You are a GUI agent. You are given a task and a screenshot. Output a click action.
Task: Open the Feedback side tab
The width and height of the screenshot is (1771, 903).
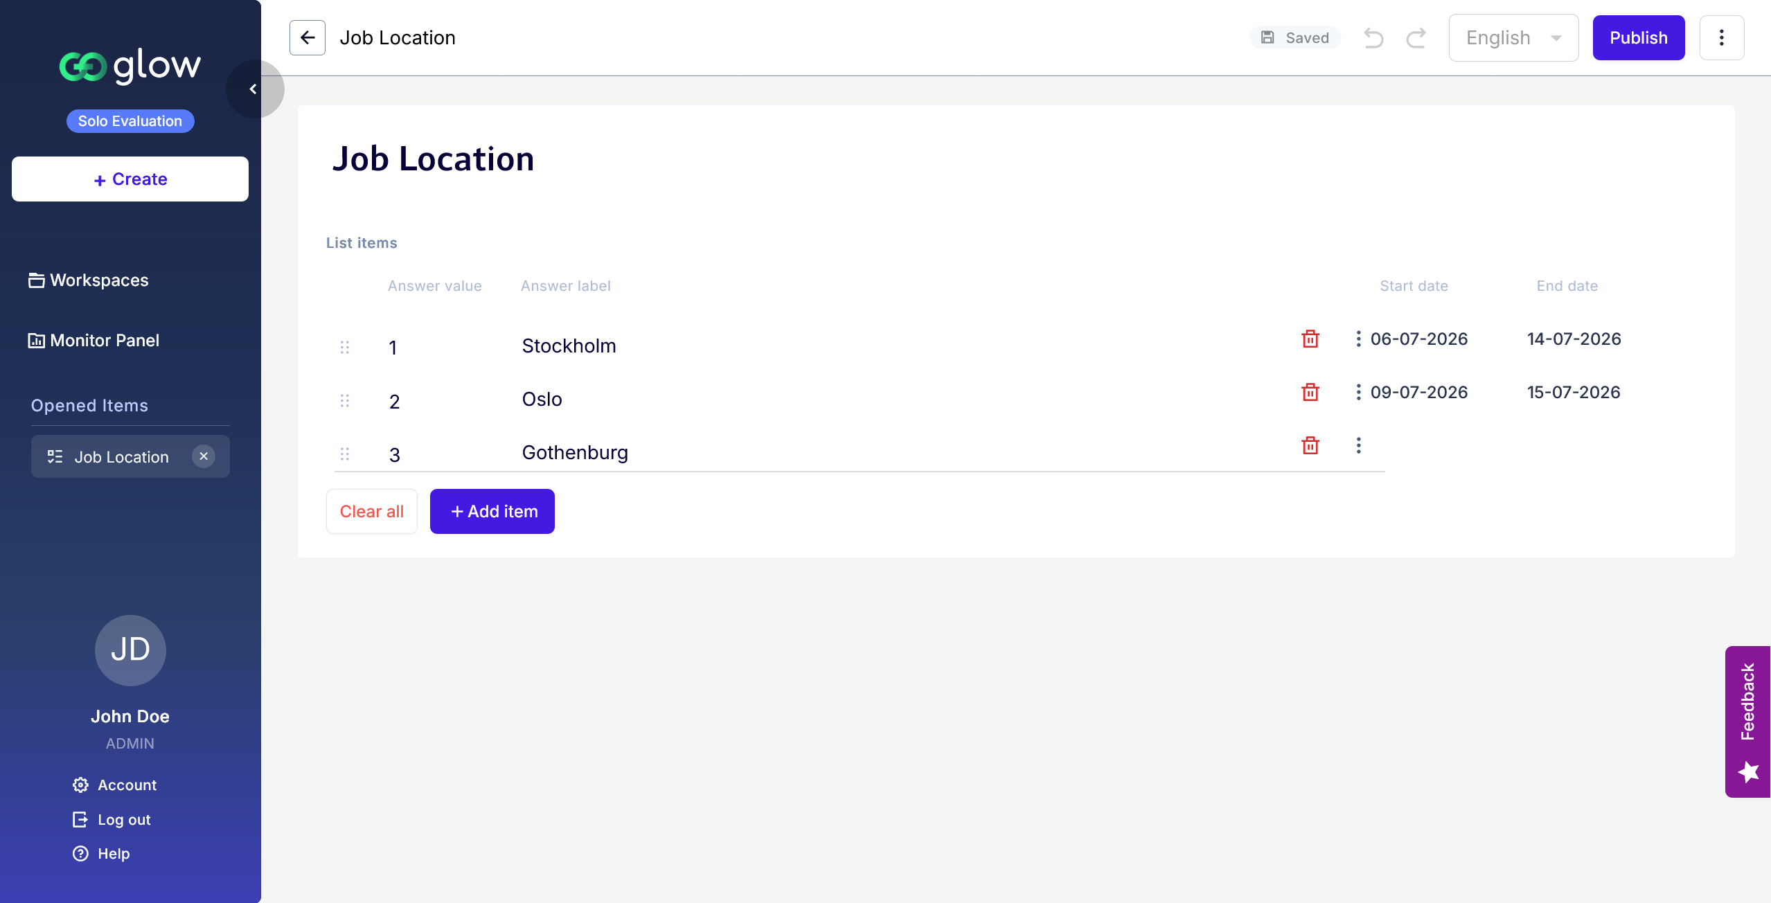pyautogui.click(x=1748, y=722)
